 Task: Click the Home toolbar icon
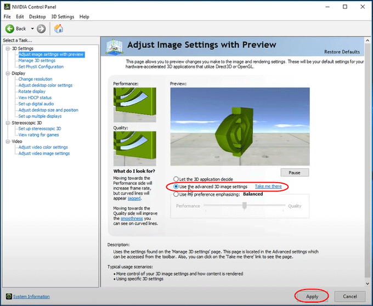(59, 29)
